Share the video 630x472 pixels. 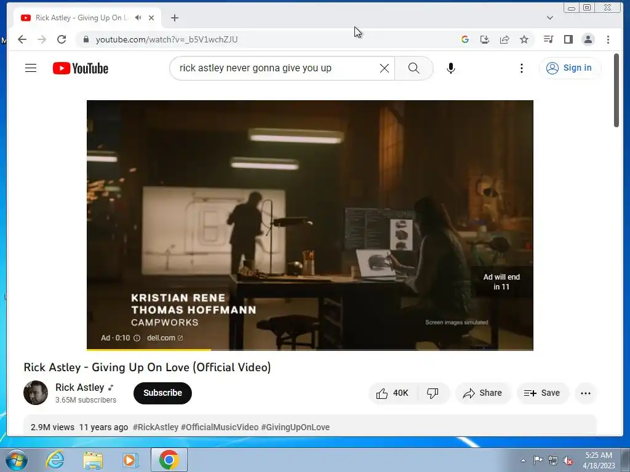[x=483, y=393]
